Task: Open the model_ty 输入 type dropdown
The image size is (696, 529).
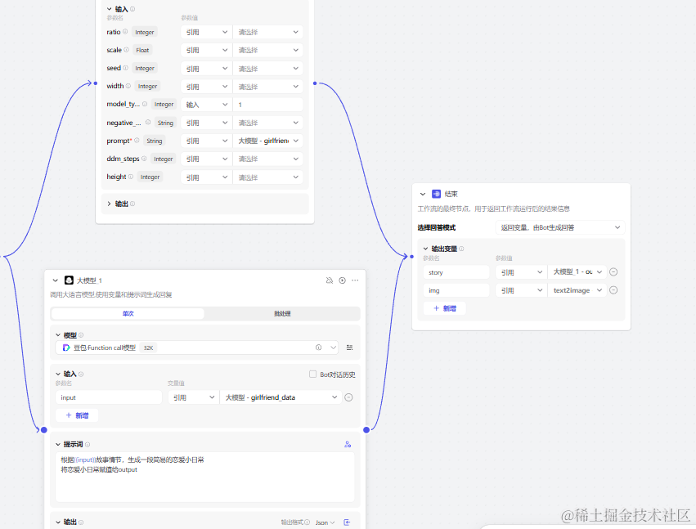Action: click(x=206, y=105)
